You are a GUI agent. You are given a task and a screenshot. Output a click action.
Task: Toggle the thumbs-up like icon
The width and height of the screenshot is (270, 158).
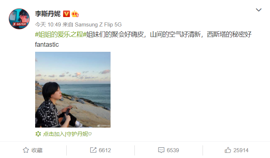coord(228,150)
